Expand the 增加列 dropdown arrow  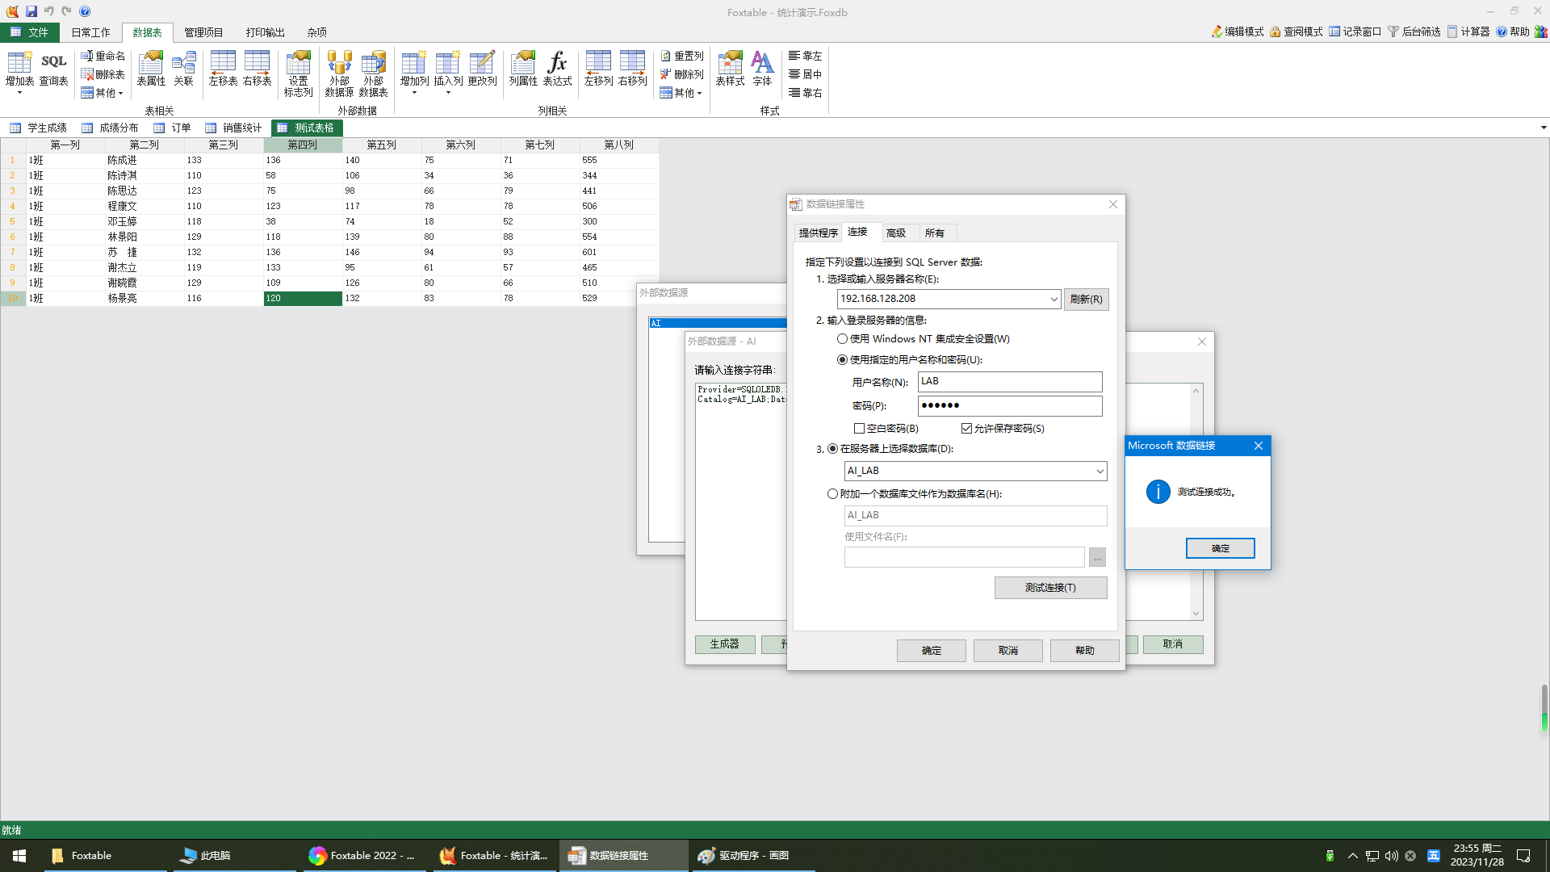coord(414,93)
